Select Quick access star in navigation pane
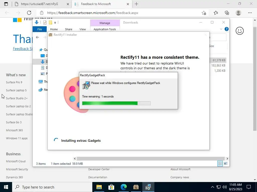Viewport: 257px width, 192px height. (x=41, y=50)
